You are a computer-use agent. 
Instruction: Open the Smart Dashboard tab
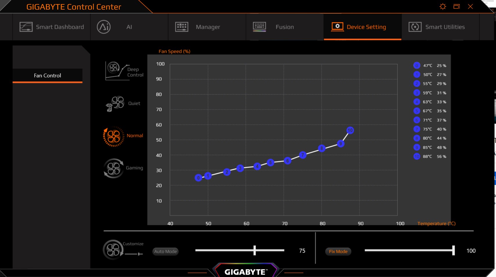point(51,27)
